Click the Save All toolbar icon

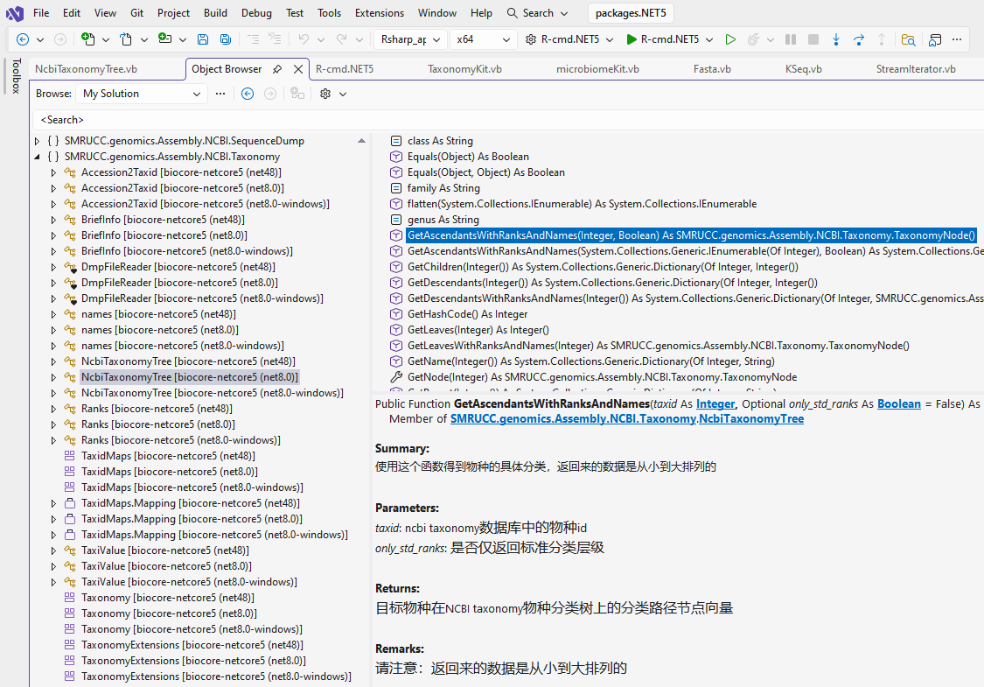click(226, 39)
